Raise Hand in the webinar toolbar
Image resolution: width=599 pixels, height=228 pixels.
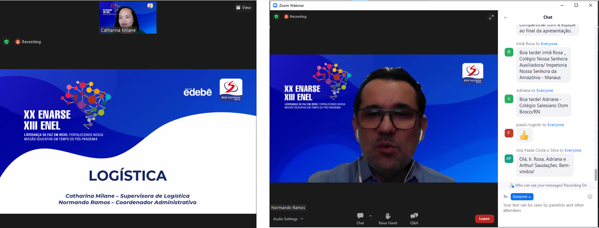point(388,218)
